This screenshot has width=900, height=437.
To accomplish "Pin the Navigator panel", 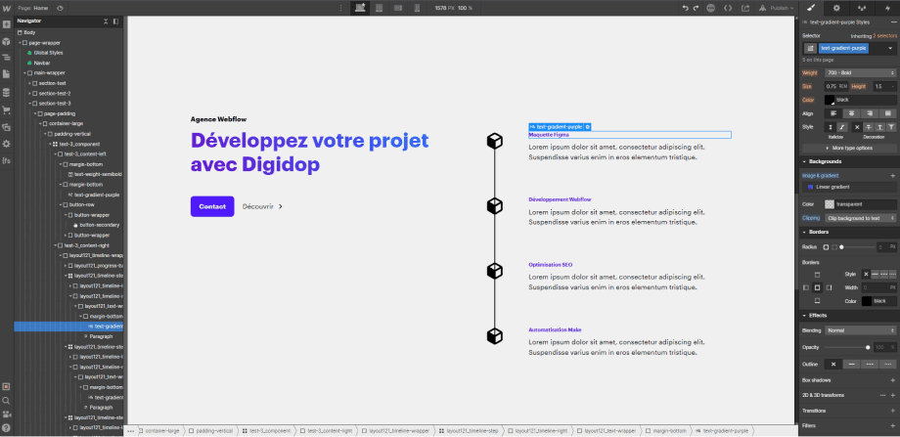I will coord(115,22).
